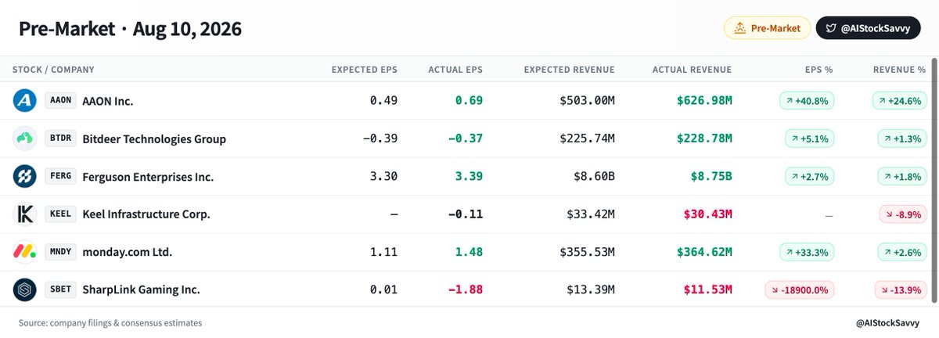The width and height of the screenshot is (939, 338).
Task: Click the Pre-Market Aug 10, 2026 title
Action: point(130,29)
